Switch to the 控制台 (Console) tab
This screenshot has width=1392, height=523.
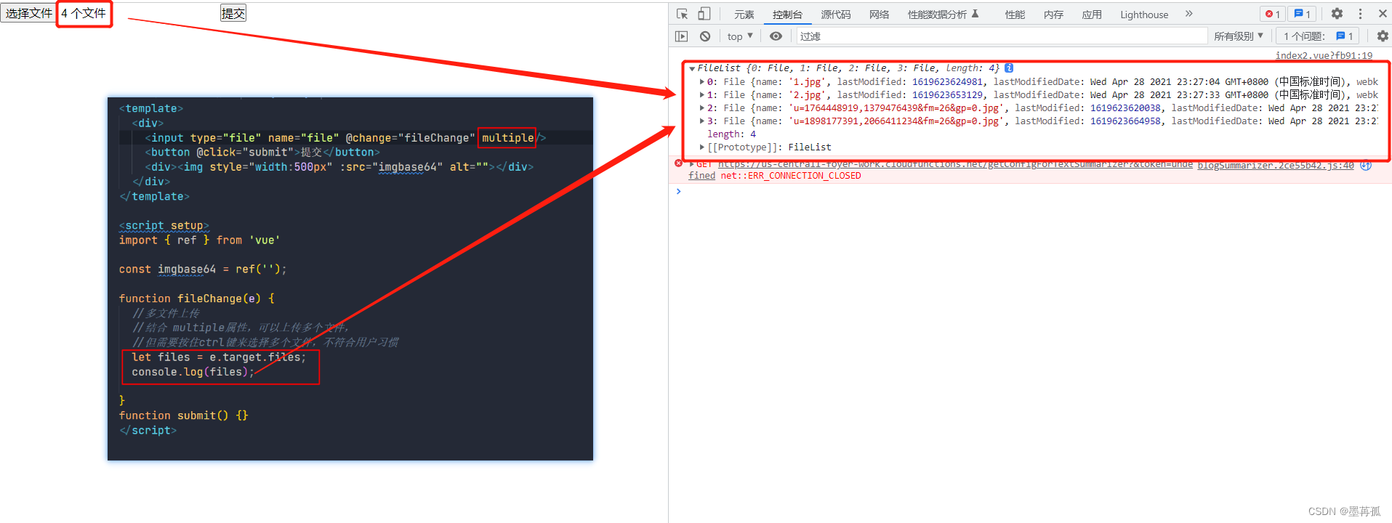pos(787,15)
